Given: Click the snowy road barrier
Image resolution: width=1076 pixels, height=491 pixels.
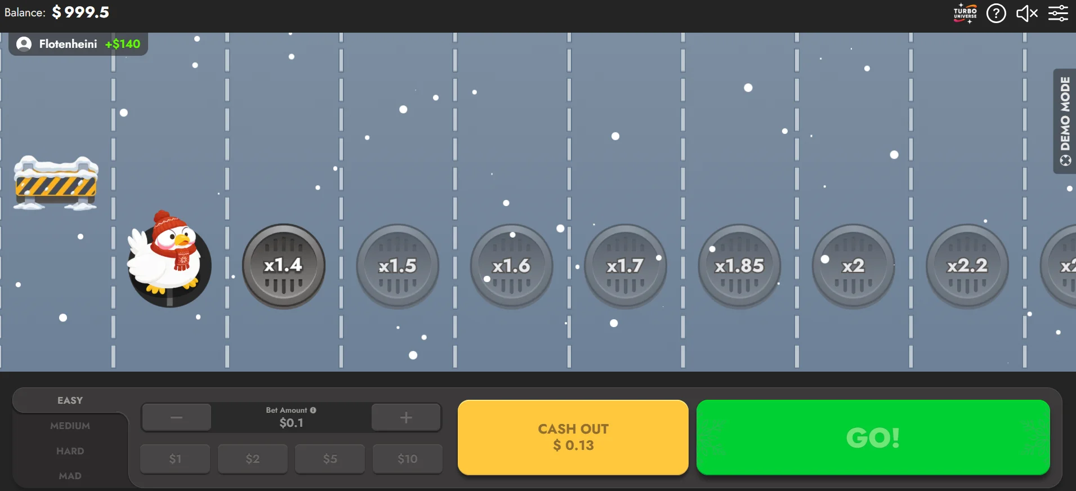Looking at the screenshot, I should (56, 183).
